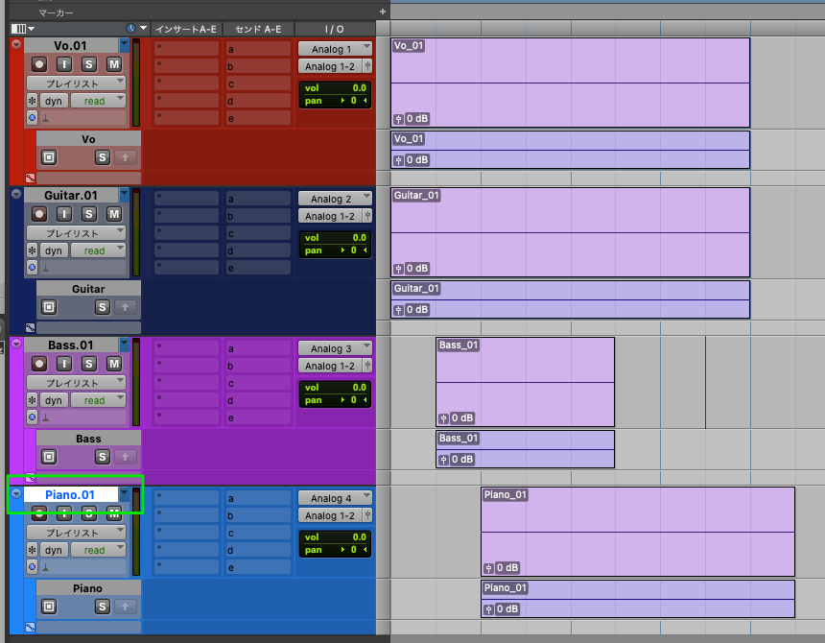Image resolution: width=825 pixels, height=643 pixels.
Task: Click the インサートA-E column header
Action: (x=187, y=29)
